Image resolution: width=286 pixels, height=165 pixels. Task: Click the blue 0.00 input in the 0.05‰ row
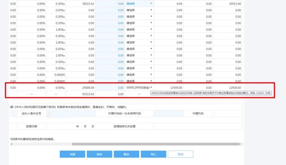(x=110, y=49)
